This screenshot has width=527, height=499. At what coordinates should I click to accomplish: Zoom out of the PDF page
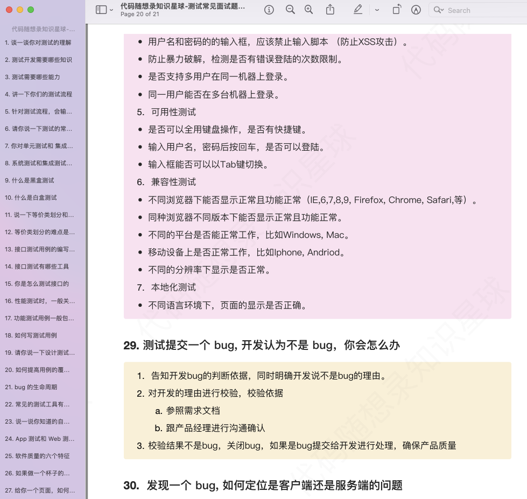point(290,10)
